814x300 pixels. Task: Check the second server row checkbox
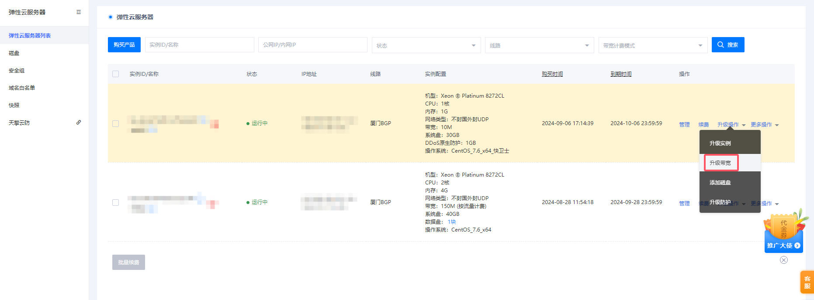pyautogui.click(x=116, y=202)
